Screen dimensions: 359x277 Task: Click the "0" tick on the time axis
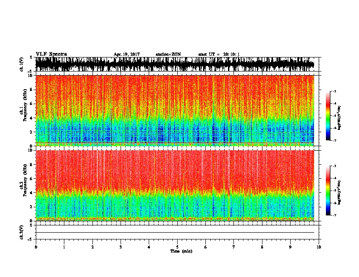[36, 247]
